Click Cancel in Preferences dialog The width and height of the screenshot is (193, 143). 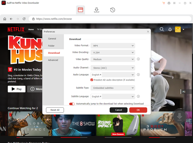point(118,110)
